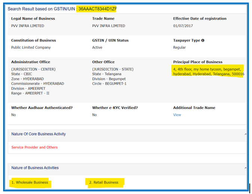Viewport: 252px width, 194px height.
Task: Click the Search Result based on GSTIN/UIN heading
Action: (41, 9)
